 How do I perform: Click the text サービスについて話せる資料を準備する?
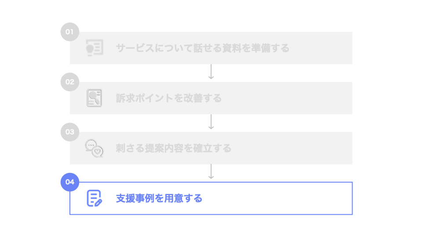pos(203,48)
